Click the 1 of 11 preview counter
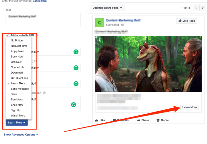 pyautogui.click(x=186, y=8)
